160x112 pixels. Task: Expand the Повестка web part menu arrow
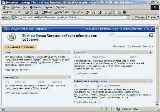150,52
